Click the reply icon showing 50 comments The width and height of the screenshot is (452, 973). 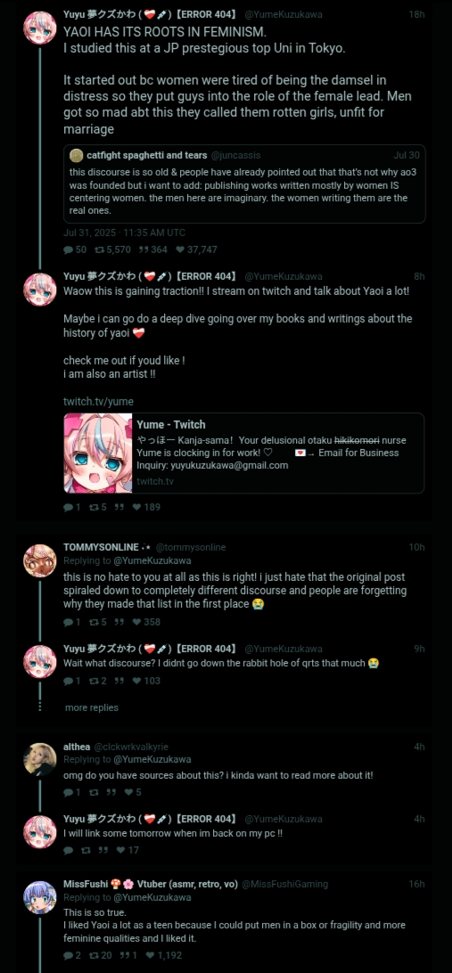pos(68,249)
